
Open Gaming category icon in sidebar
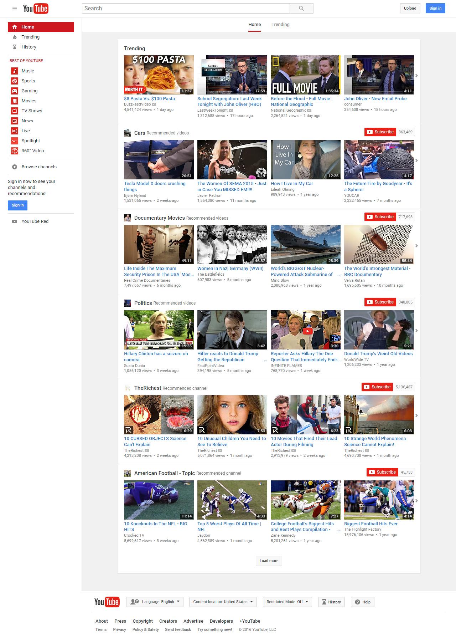click(14, 91)
